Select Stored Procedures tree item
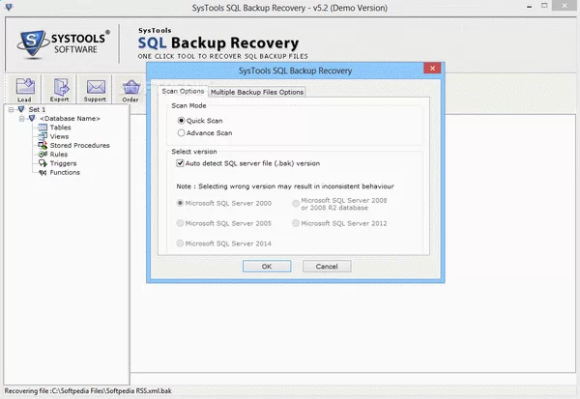This screenshot has height=399, width=580. (x=79, y=145)
